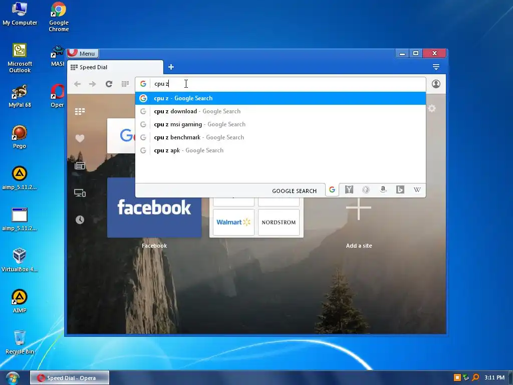Open the Facebook speed dial tile

154,208
